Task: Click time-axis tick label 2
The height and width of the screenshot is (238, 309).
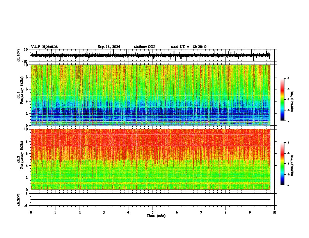Action: [80, 212]
